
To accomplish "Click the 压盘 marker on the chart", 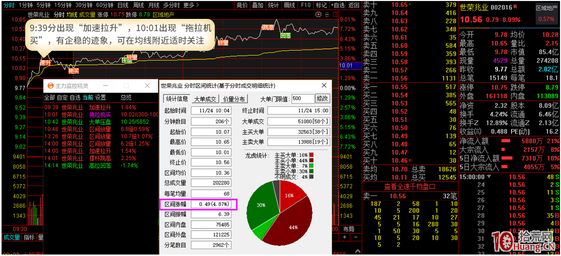I will tap(127, 60).
